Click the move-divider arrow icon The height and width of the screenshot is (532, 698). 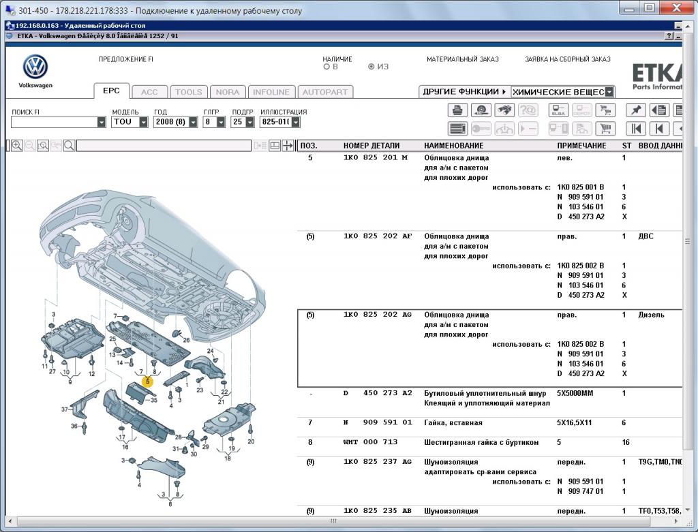pos(288,146)
